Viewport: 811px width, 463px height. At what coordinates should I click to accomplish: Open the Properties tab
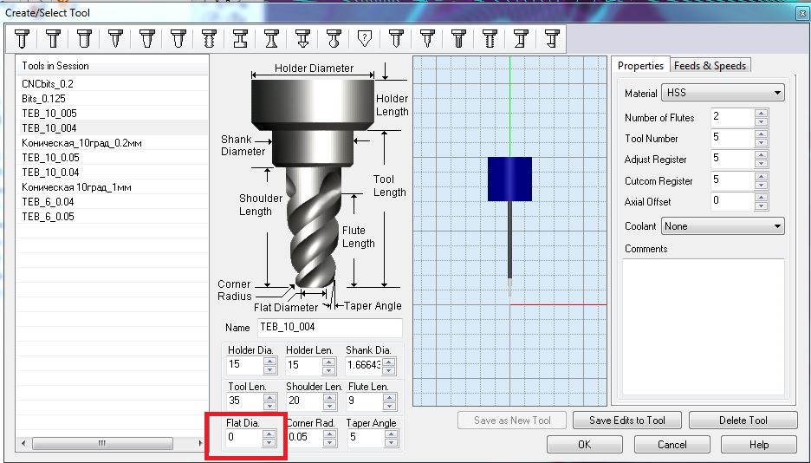[640, 66]
